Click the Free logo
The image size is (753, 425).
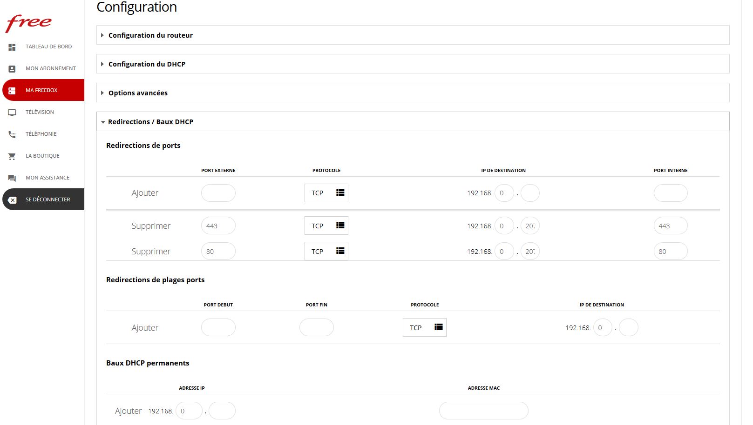[x=28, y=23]
